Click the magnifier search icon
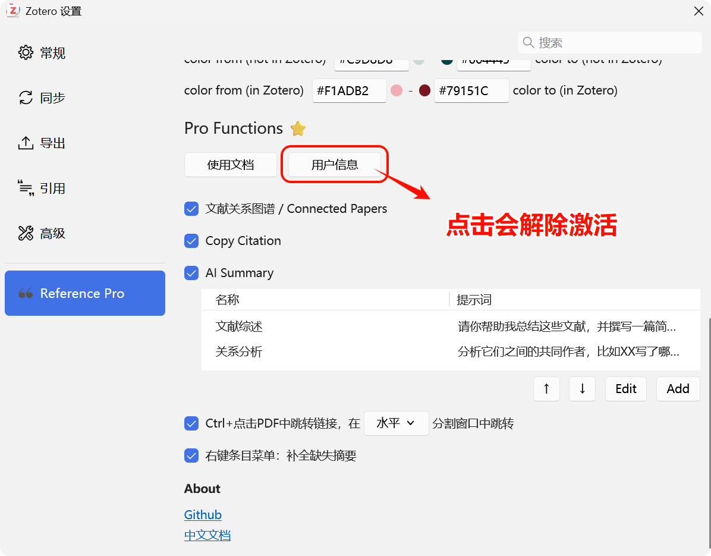This screenshot has height=556, width=711. (528, 43)
